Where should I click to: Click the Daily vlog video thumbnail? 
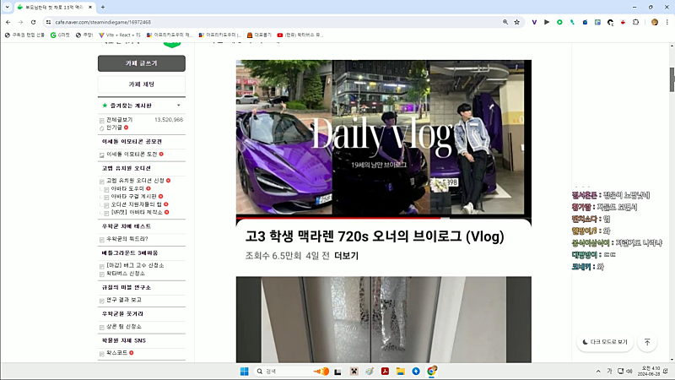tap(384, 138)
